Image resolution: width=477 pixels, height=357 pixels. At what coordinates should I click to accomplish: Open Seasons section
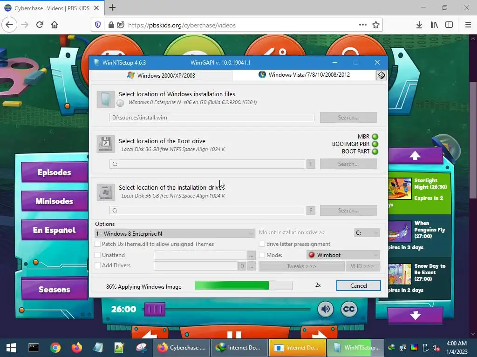coord(55,289)
